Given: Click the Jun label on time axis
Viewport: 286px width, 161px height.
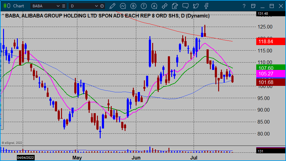Looking at the screenshot, I should [136, 158].
